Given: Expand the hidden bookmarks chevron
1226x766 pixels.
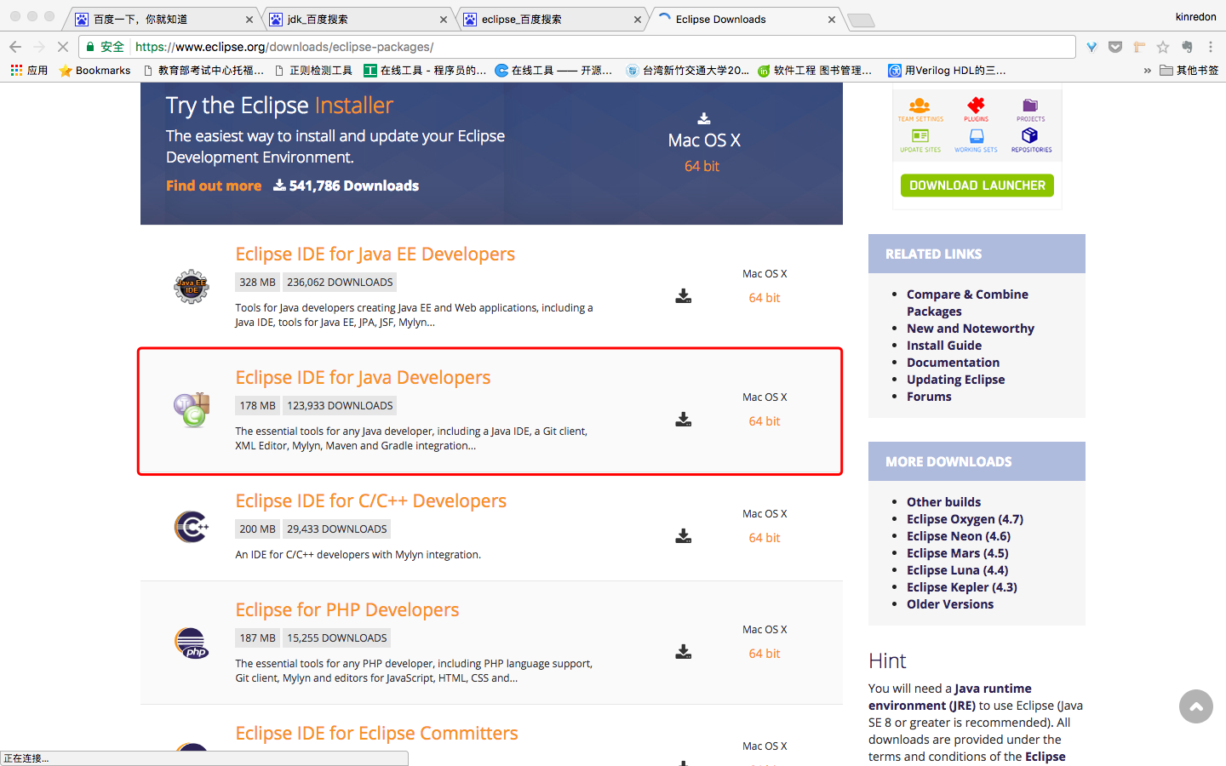Looking at the screenshot, I should [x=1147, y=71].
